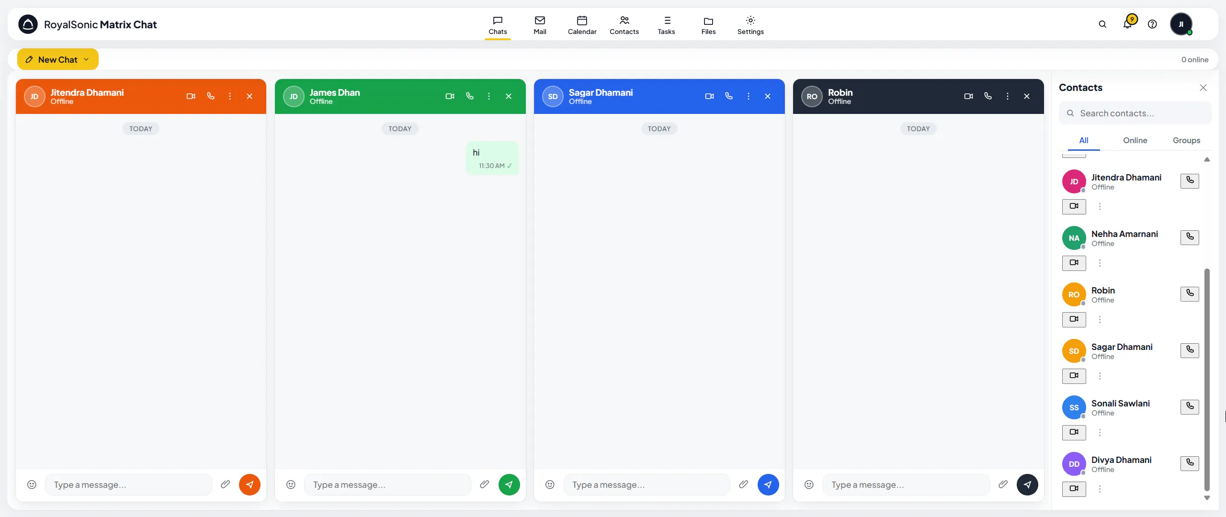Close the James Dhan chat window
This screenshot has height=517, width=1226.
(x=509, y=96)
